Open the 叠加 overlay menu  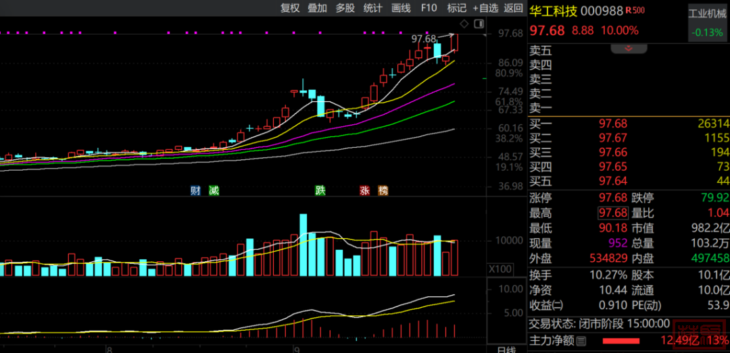click(x=317, y=8)
